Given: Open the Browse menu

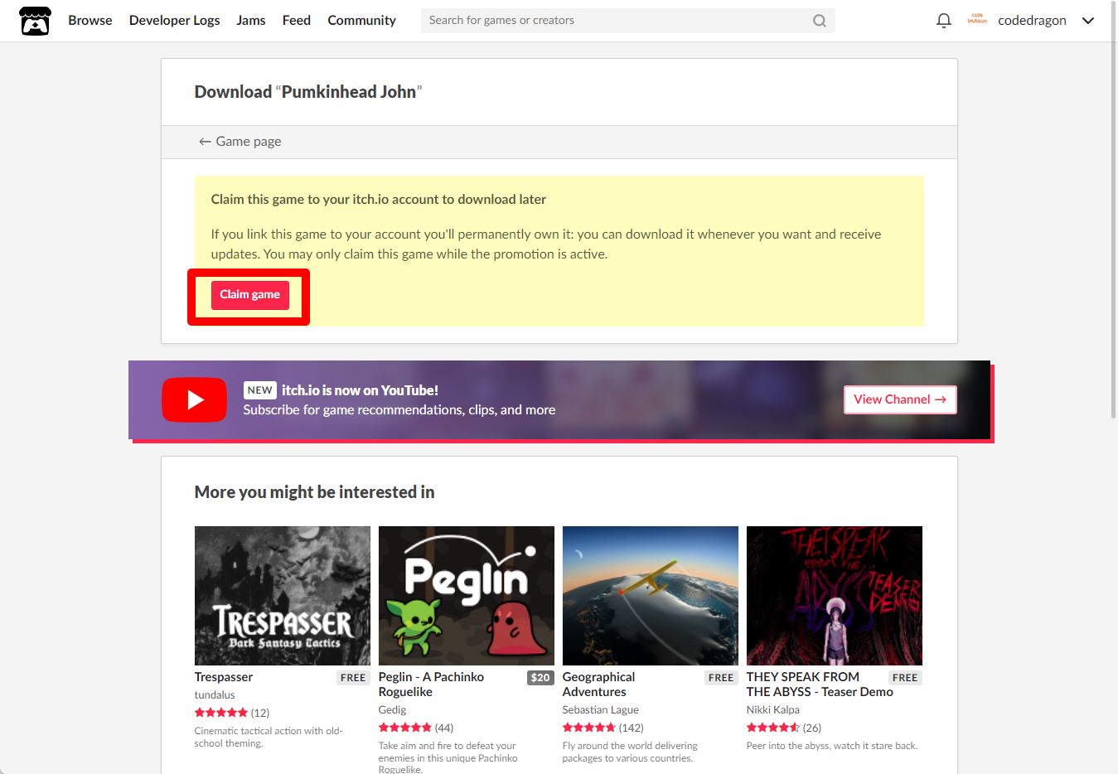Looking at the screenshot, I should pyautogui.click(x=90, y=21).
